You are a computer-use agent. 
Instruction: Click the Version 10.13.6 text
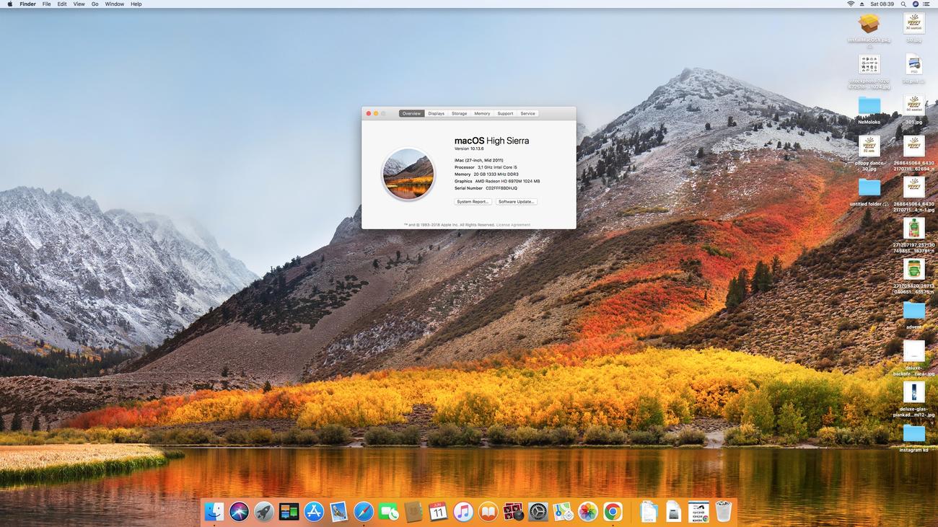tap(469, 149)
